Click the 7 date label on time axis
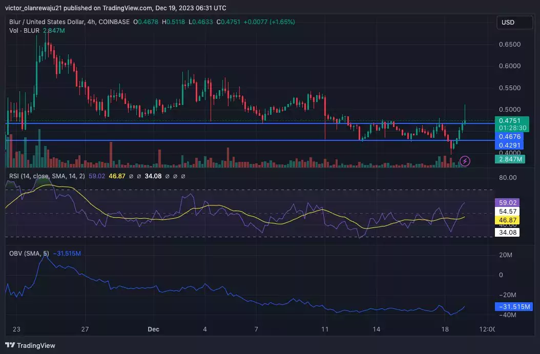Viewport: 540px width, 354px height. 256,329
